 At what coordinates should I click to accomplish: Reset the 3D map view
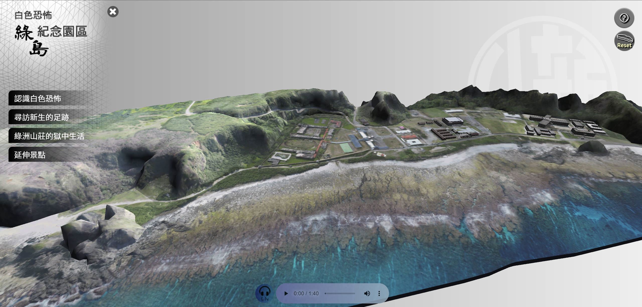tap(624, 41)
